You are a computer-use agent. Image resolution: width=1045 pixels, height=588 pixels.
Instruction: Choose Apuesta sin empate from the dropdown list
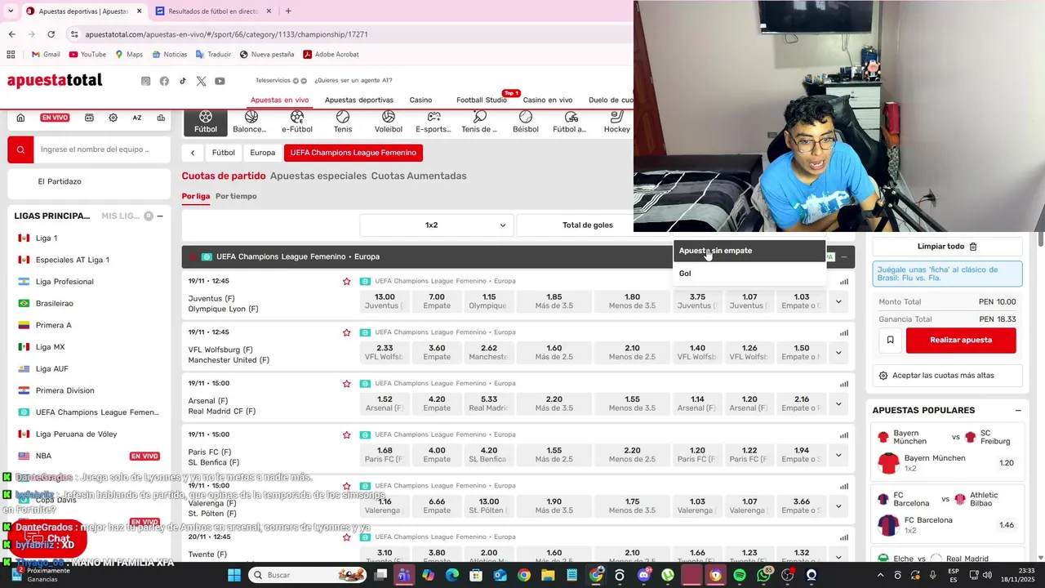(749, 251)
